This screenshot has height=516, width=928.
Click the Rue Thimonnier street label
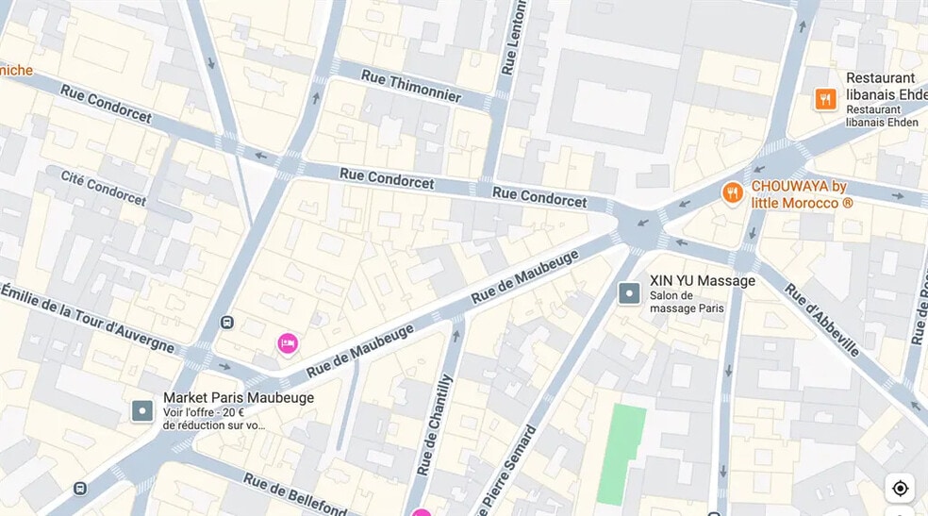[x=411, y=86]
